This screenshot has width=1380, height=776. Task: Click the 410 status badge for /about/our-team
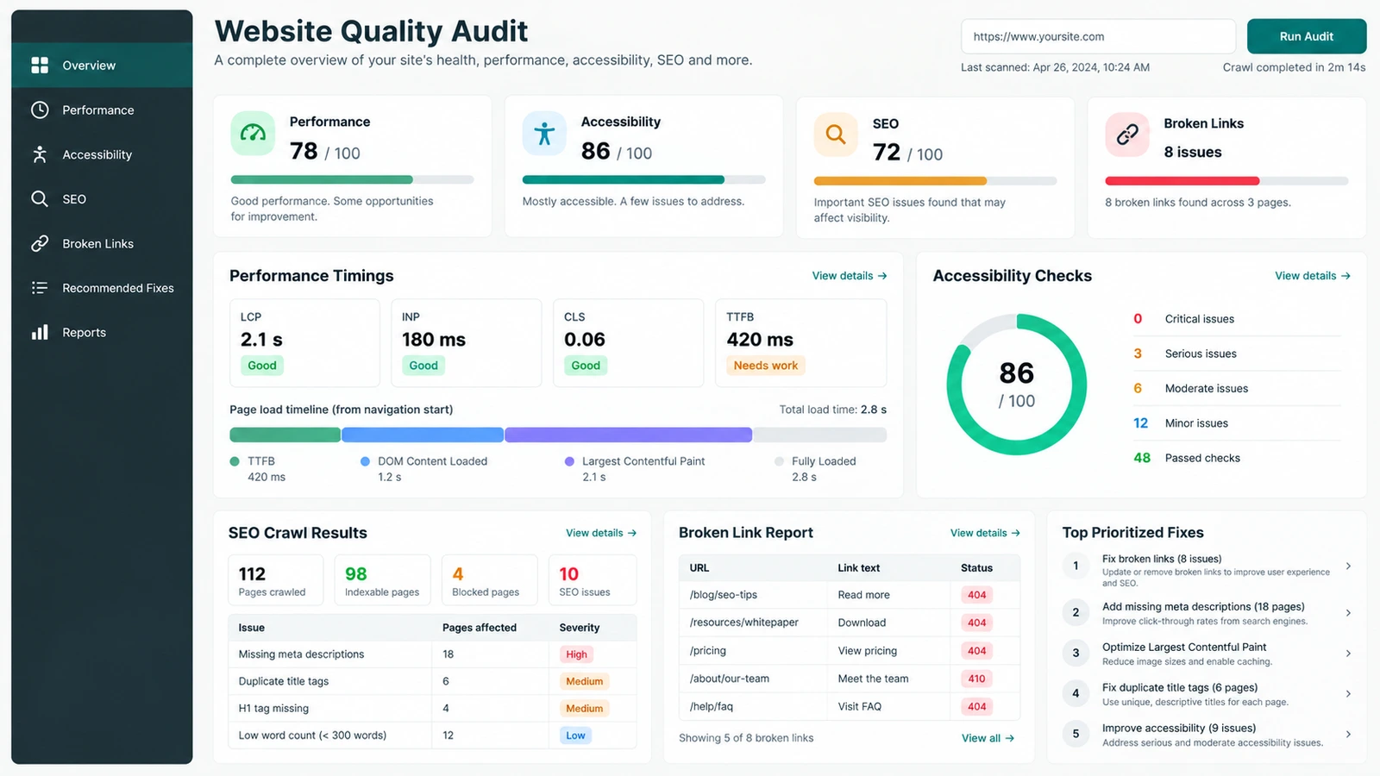[976, 679]
